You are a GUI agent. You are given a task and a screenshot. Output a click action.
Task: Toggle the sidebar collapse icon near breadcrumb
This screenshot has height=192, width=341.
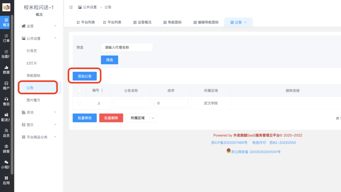pyautogui.click(x=70, y=7)
